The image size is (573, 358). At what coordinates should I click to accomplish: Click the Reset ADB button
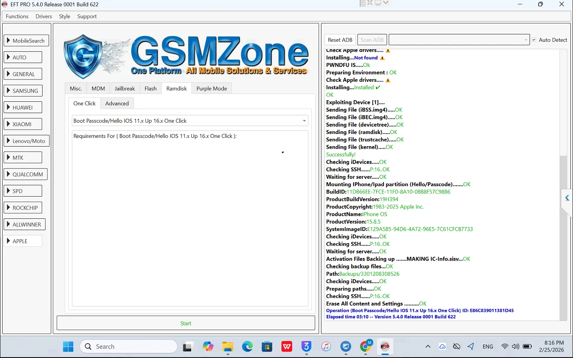tap(340, 40)
